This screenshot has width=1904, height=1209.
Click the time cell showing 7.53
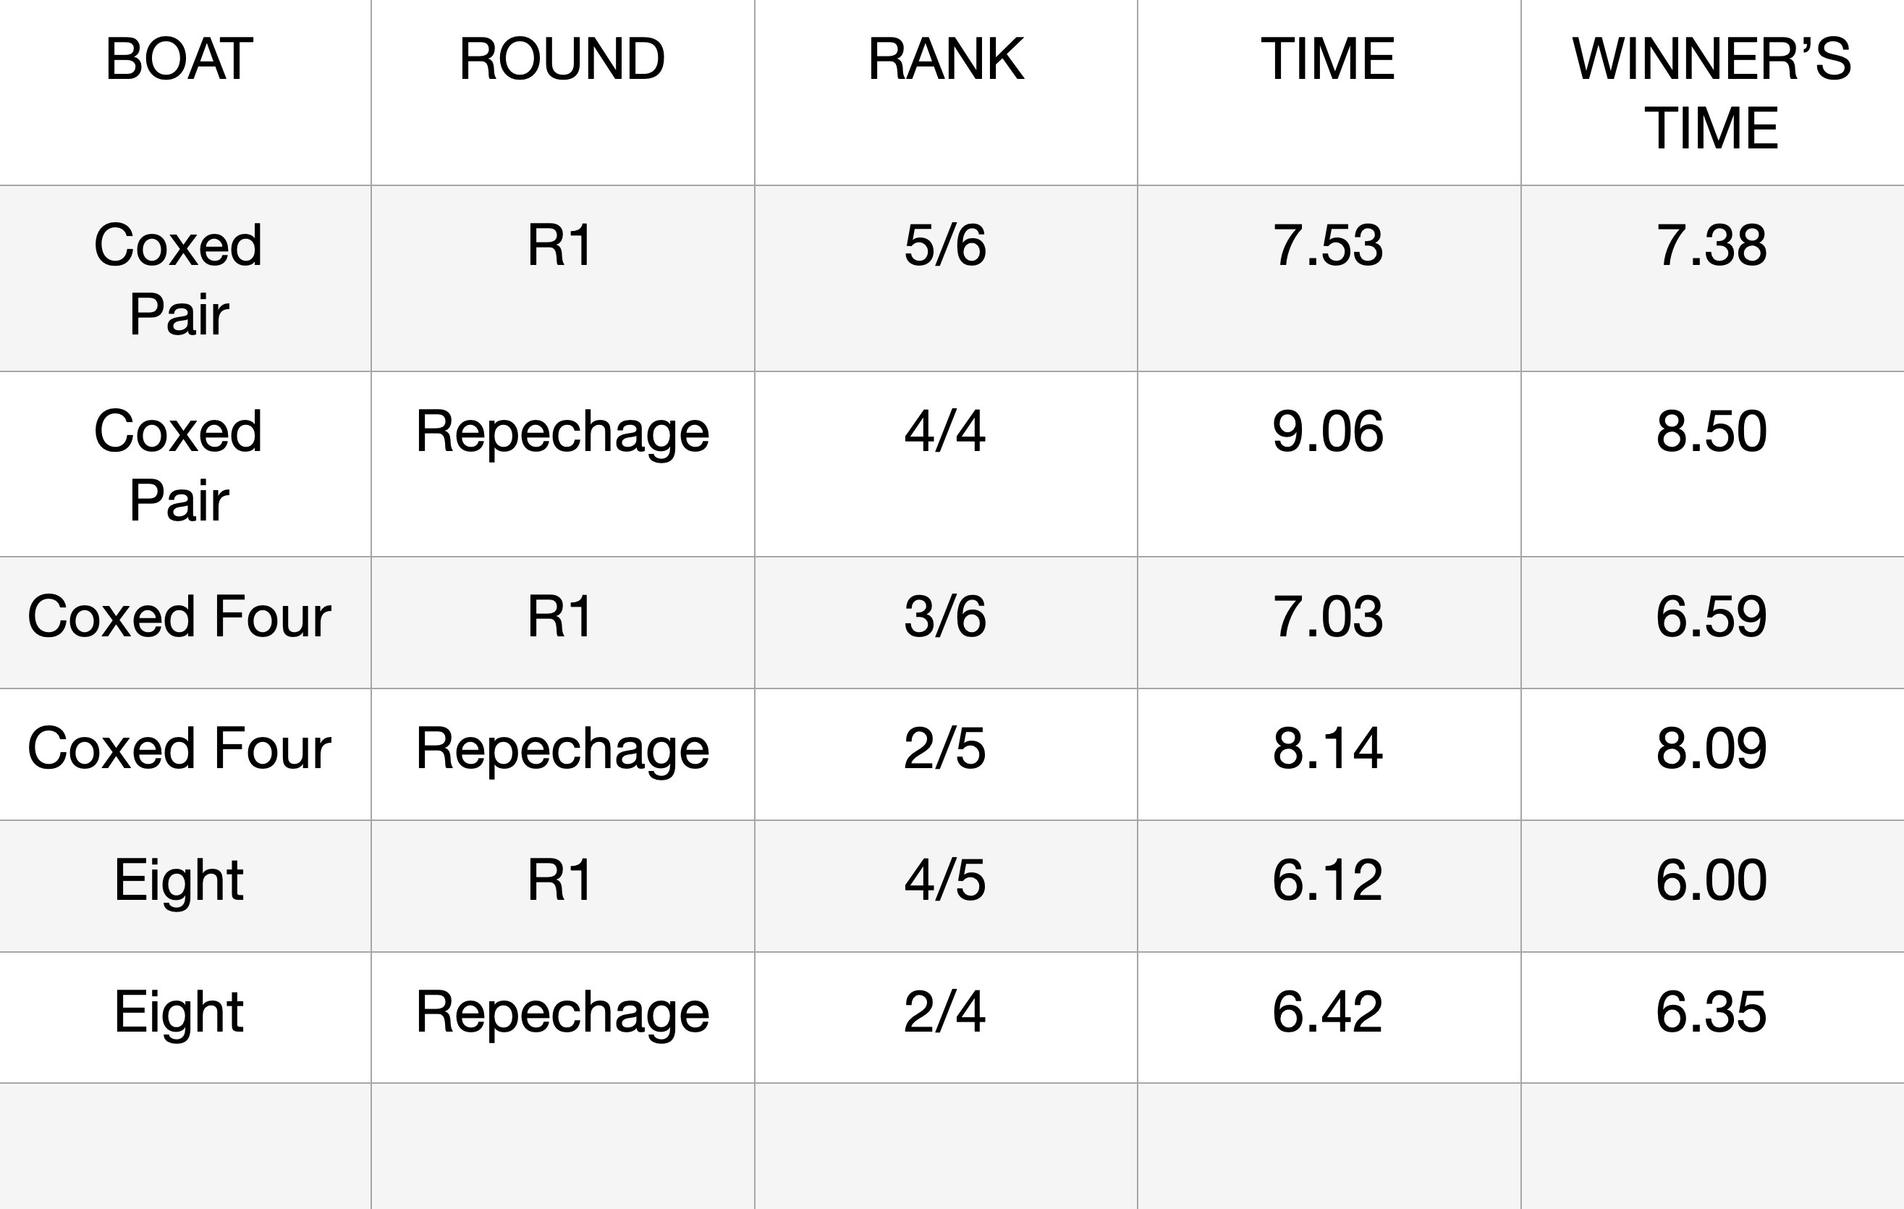tap(1329, 245)
